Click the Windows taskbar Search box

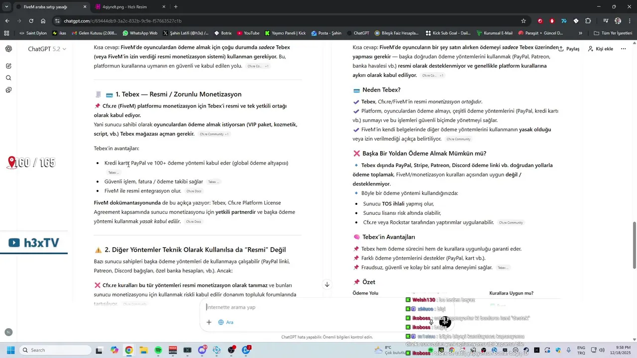[55, 350]
